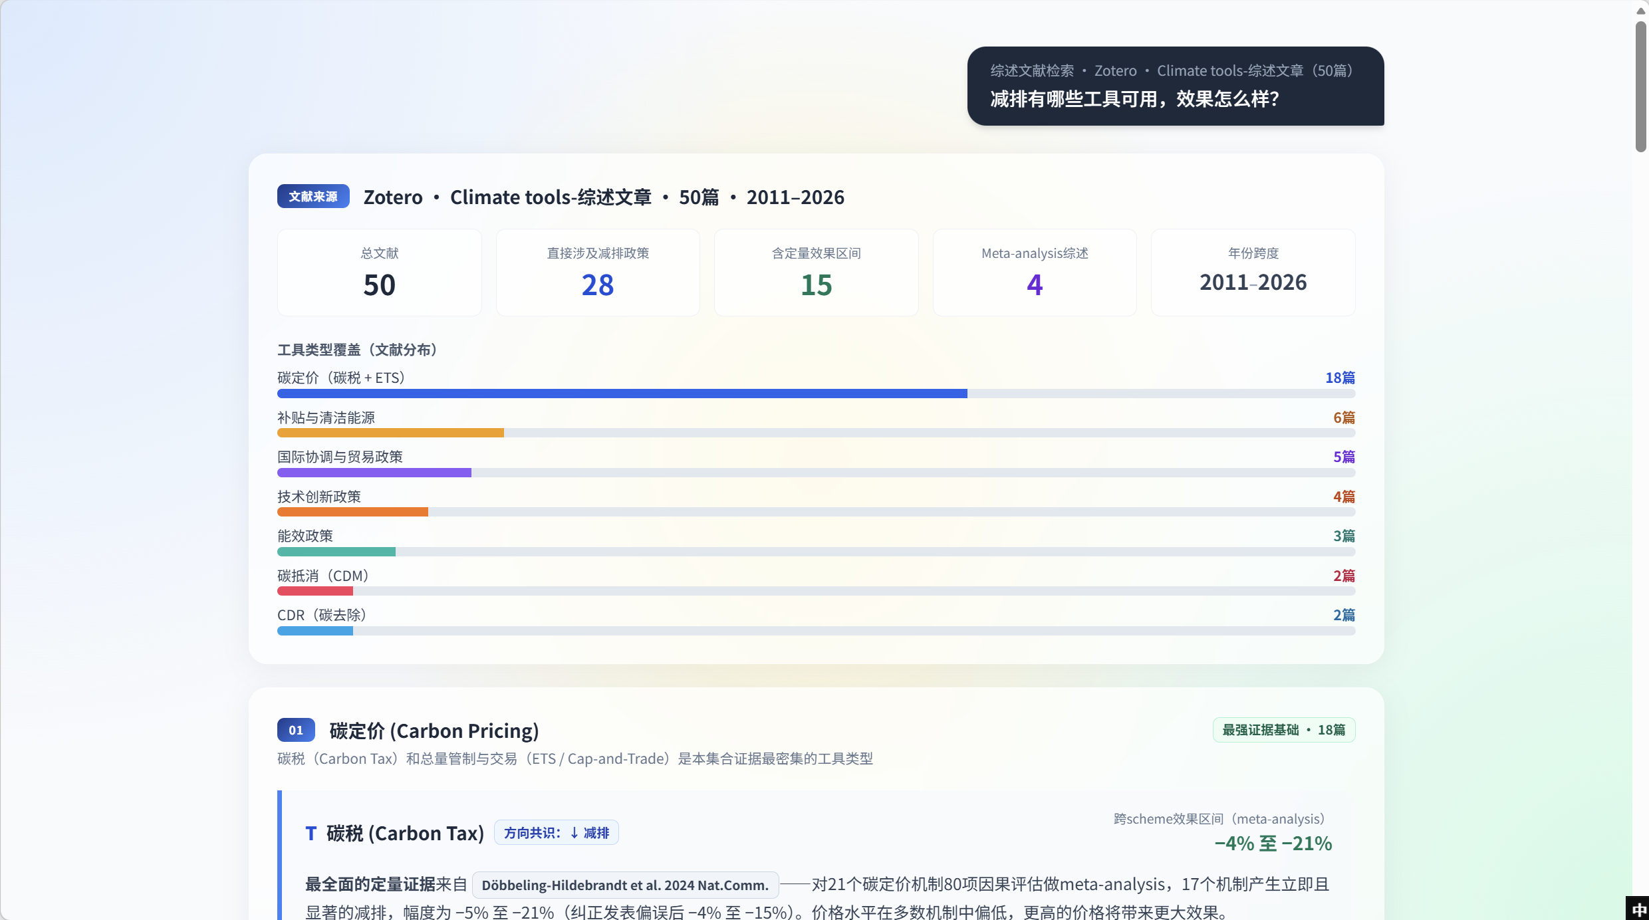
Task: Click the 5篇 count label
Action: click(1344, 457)
